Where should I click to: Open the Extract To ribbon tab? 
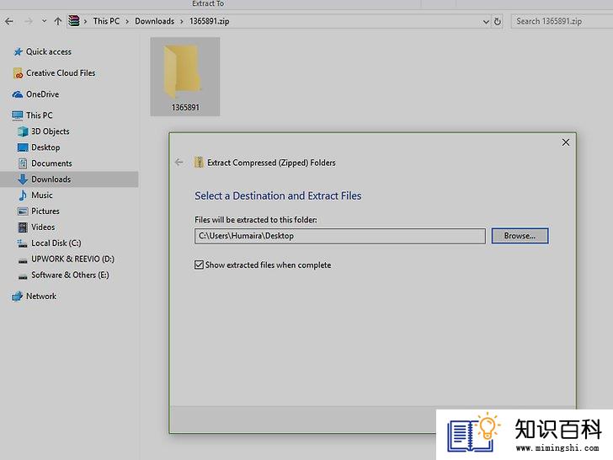click(208, 3)
